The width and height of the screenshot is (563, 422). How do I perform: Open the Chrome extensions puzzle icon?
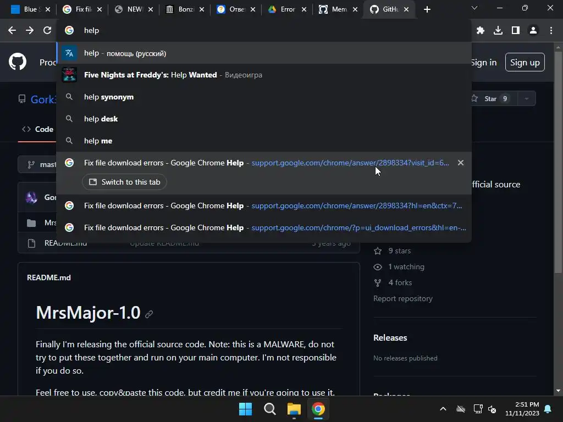tap(481, 31)
